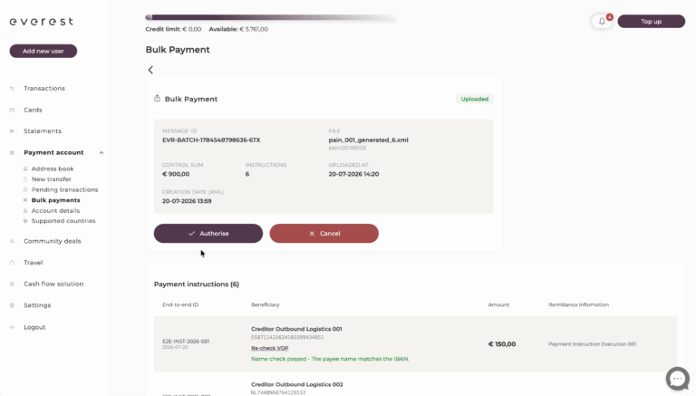Click the Logout icon in sidebar
This screenshot has width=696, height=396.
tap(12, 327)
